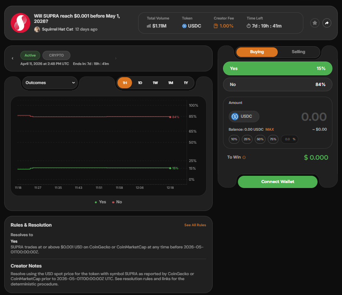342x295 pixels.
Task: Switch to the Selling tab
Action: [x=298, y=52]
